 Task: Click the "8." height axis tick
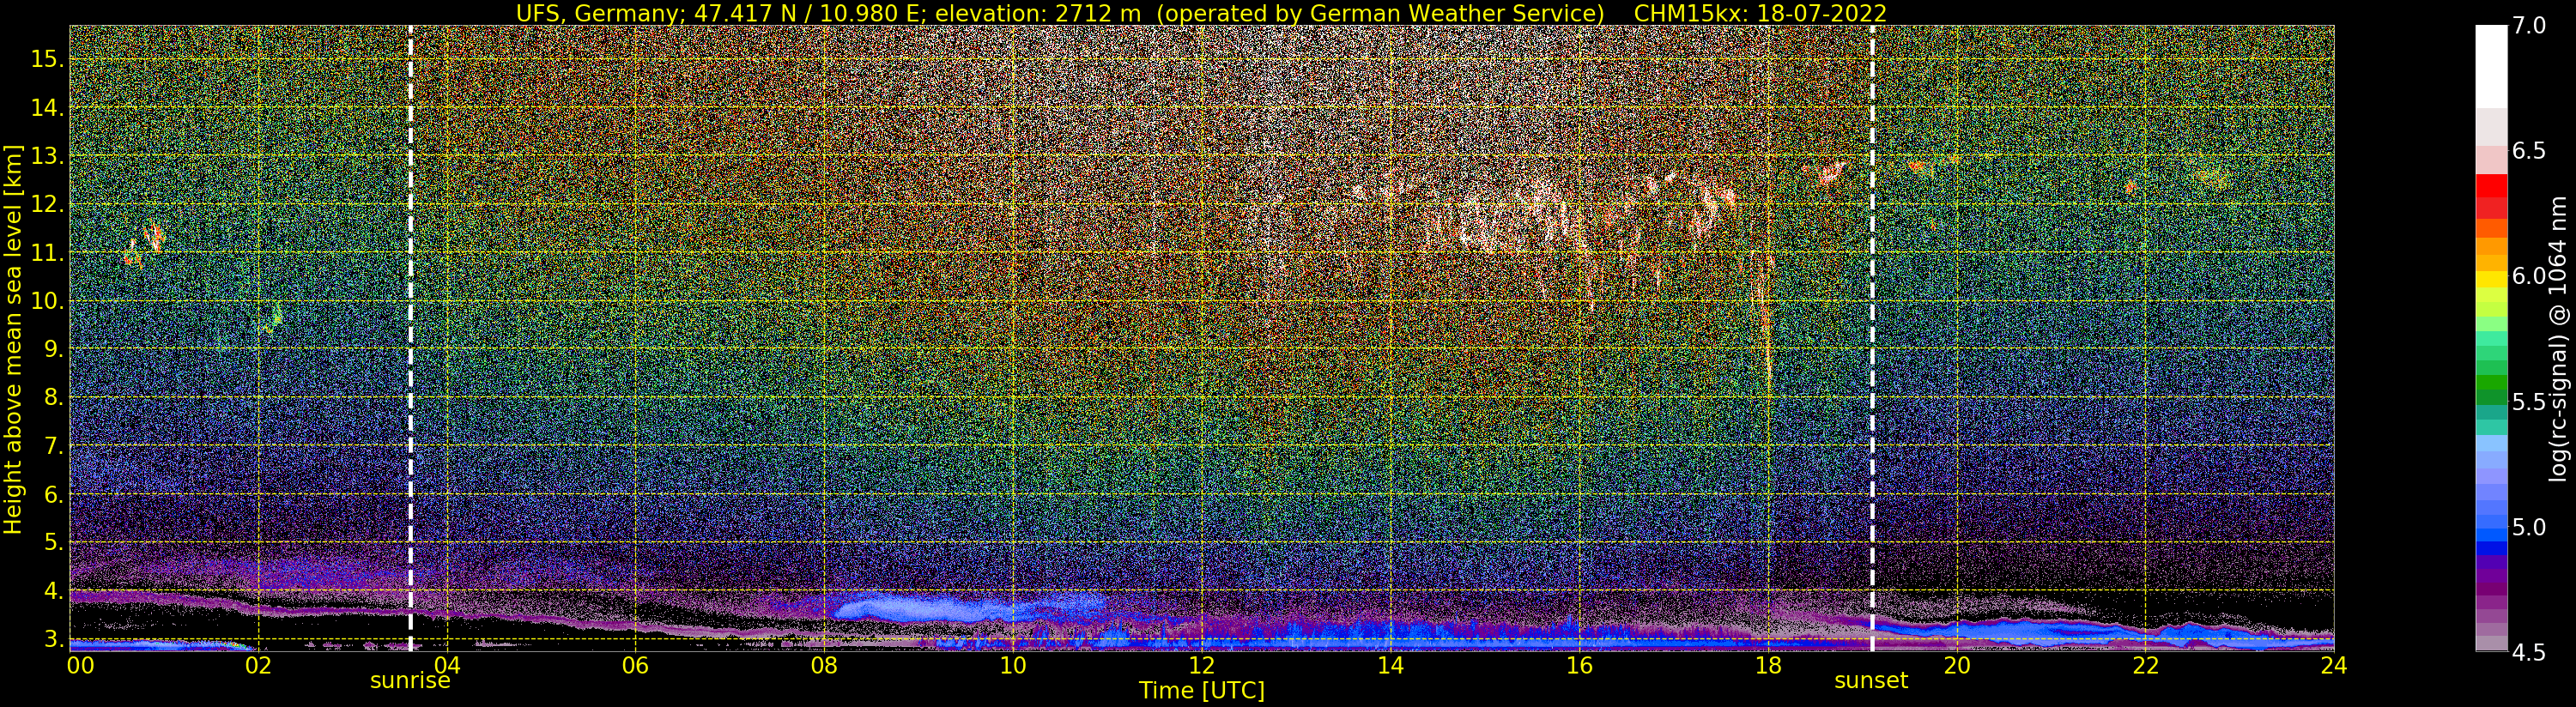[53, 397]
